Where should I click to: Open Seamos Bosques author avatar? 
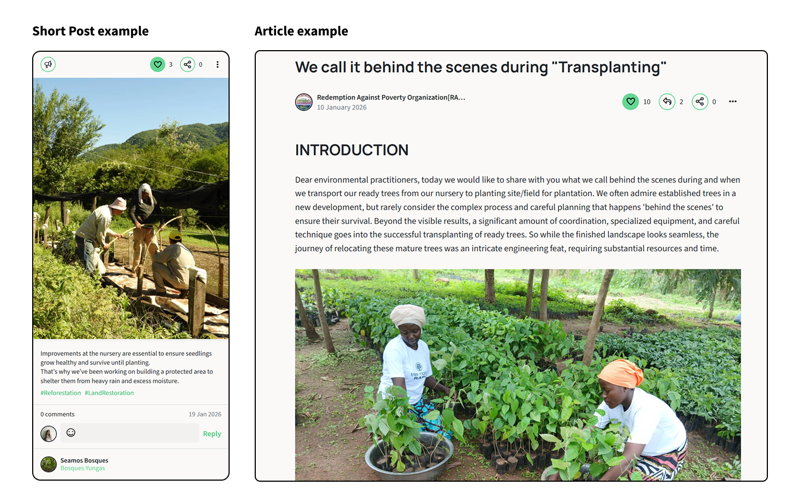49,464
